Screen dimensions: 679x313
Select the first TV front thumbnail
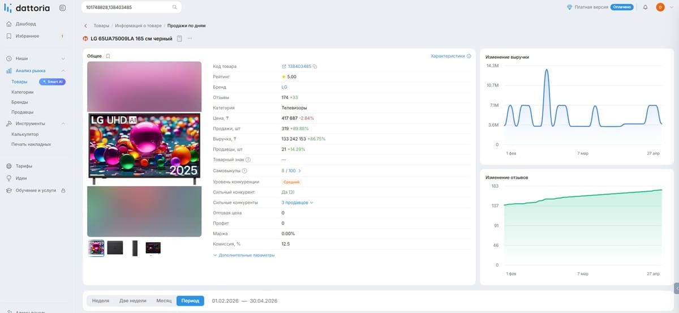coord(96,248)
